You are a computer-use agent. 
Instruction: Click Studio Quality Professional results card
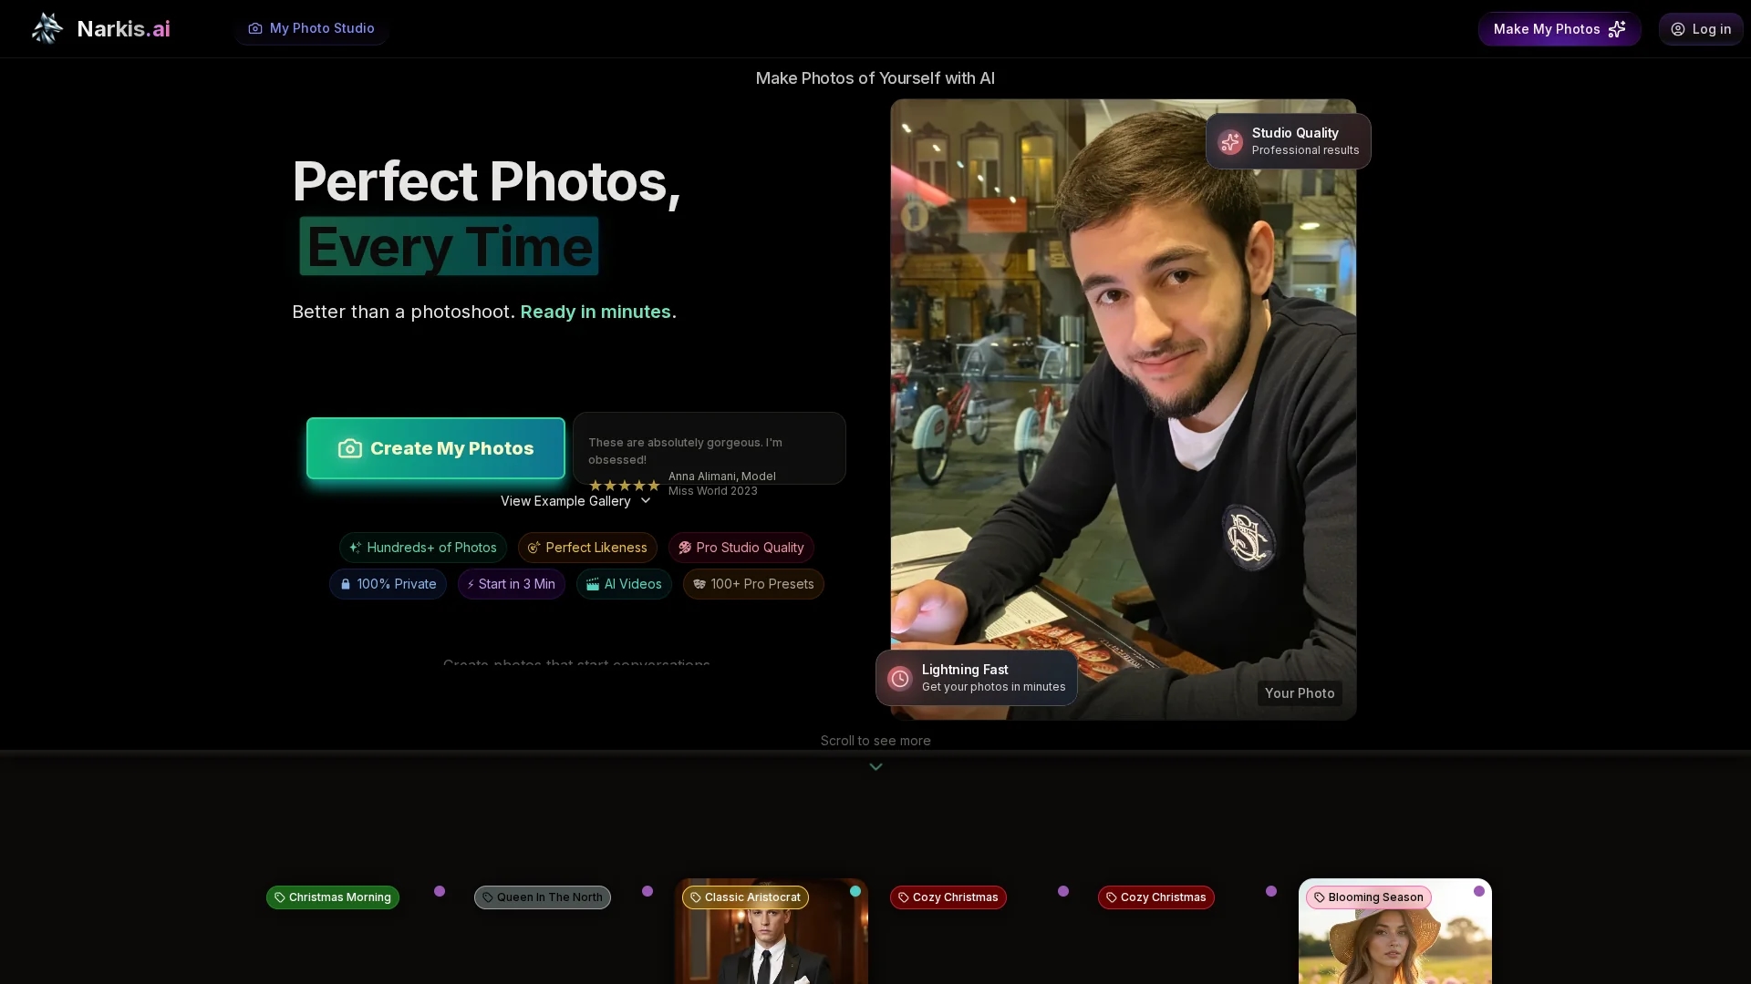point(1289,141)
